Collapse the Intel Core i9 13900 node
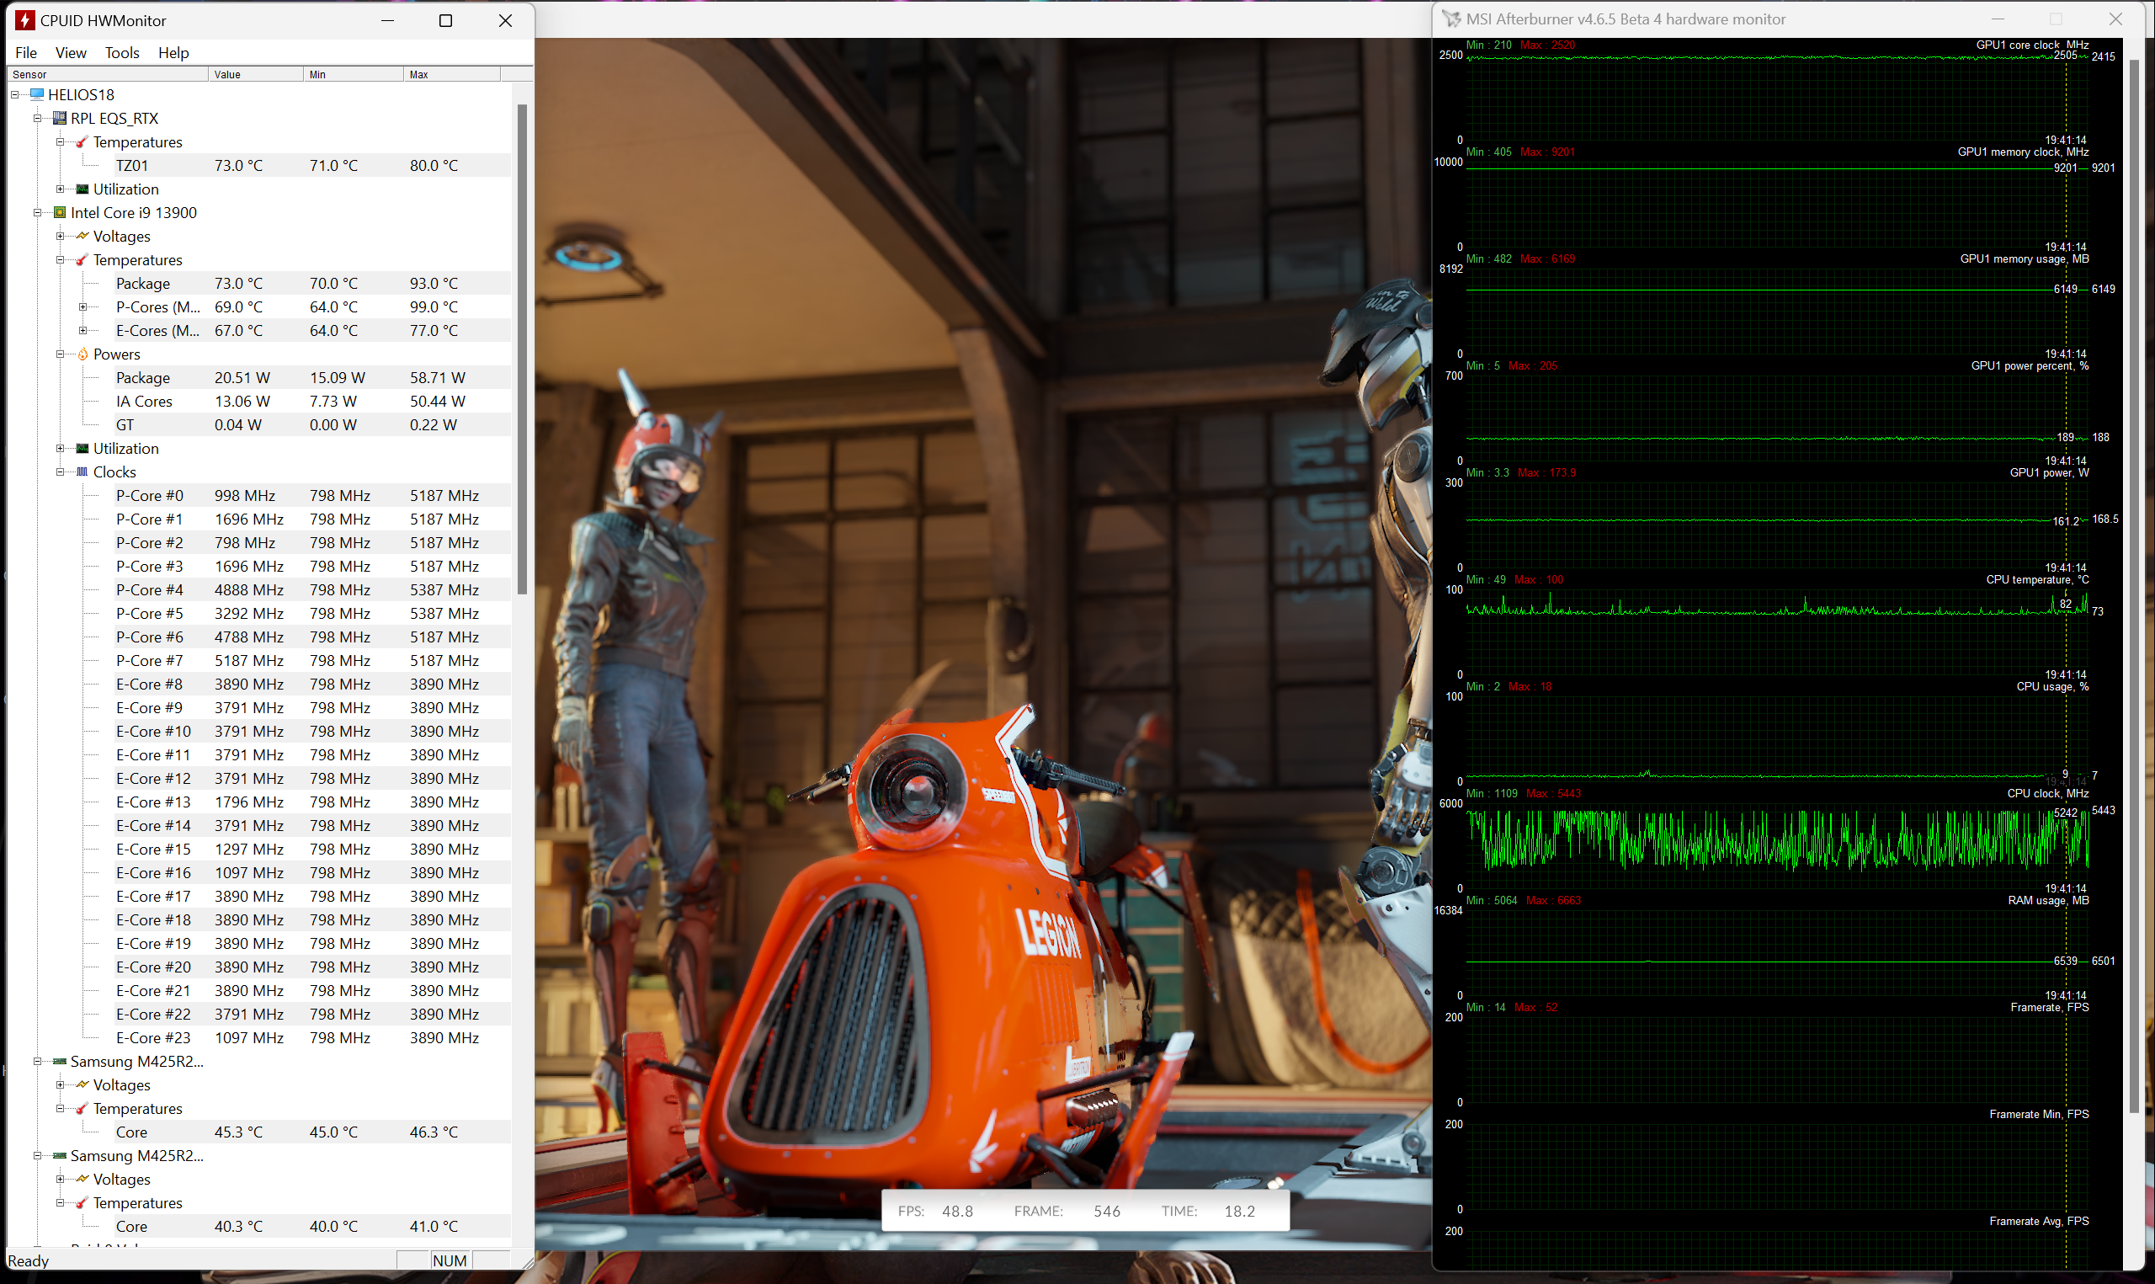This screenshot has height=1284, width=2155. click(37, 212)
